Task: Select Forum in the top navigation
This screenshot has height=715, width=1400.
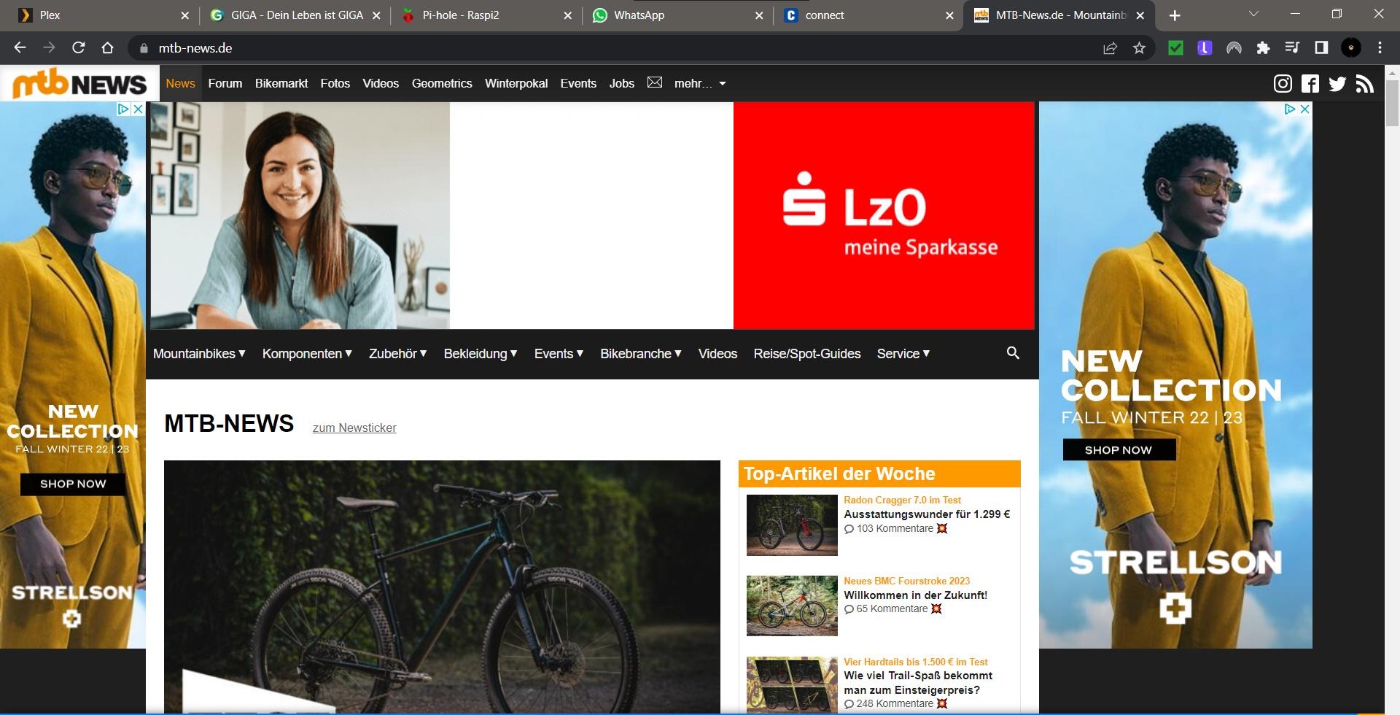Action: tap(225, 84)
